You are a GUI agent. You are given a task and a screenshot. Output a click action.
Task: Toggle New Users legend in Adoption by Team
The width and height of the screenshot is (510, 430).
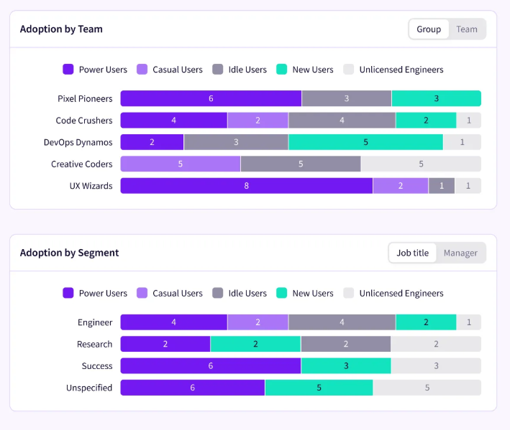(x=305, y=70)
